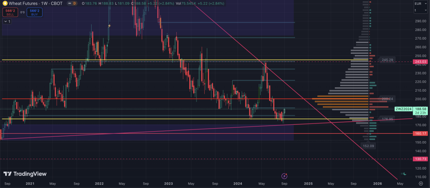Click the 2024 time axis label

(x=239, y=183)
